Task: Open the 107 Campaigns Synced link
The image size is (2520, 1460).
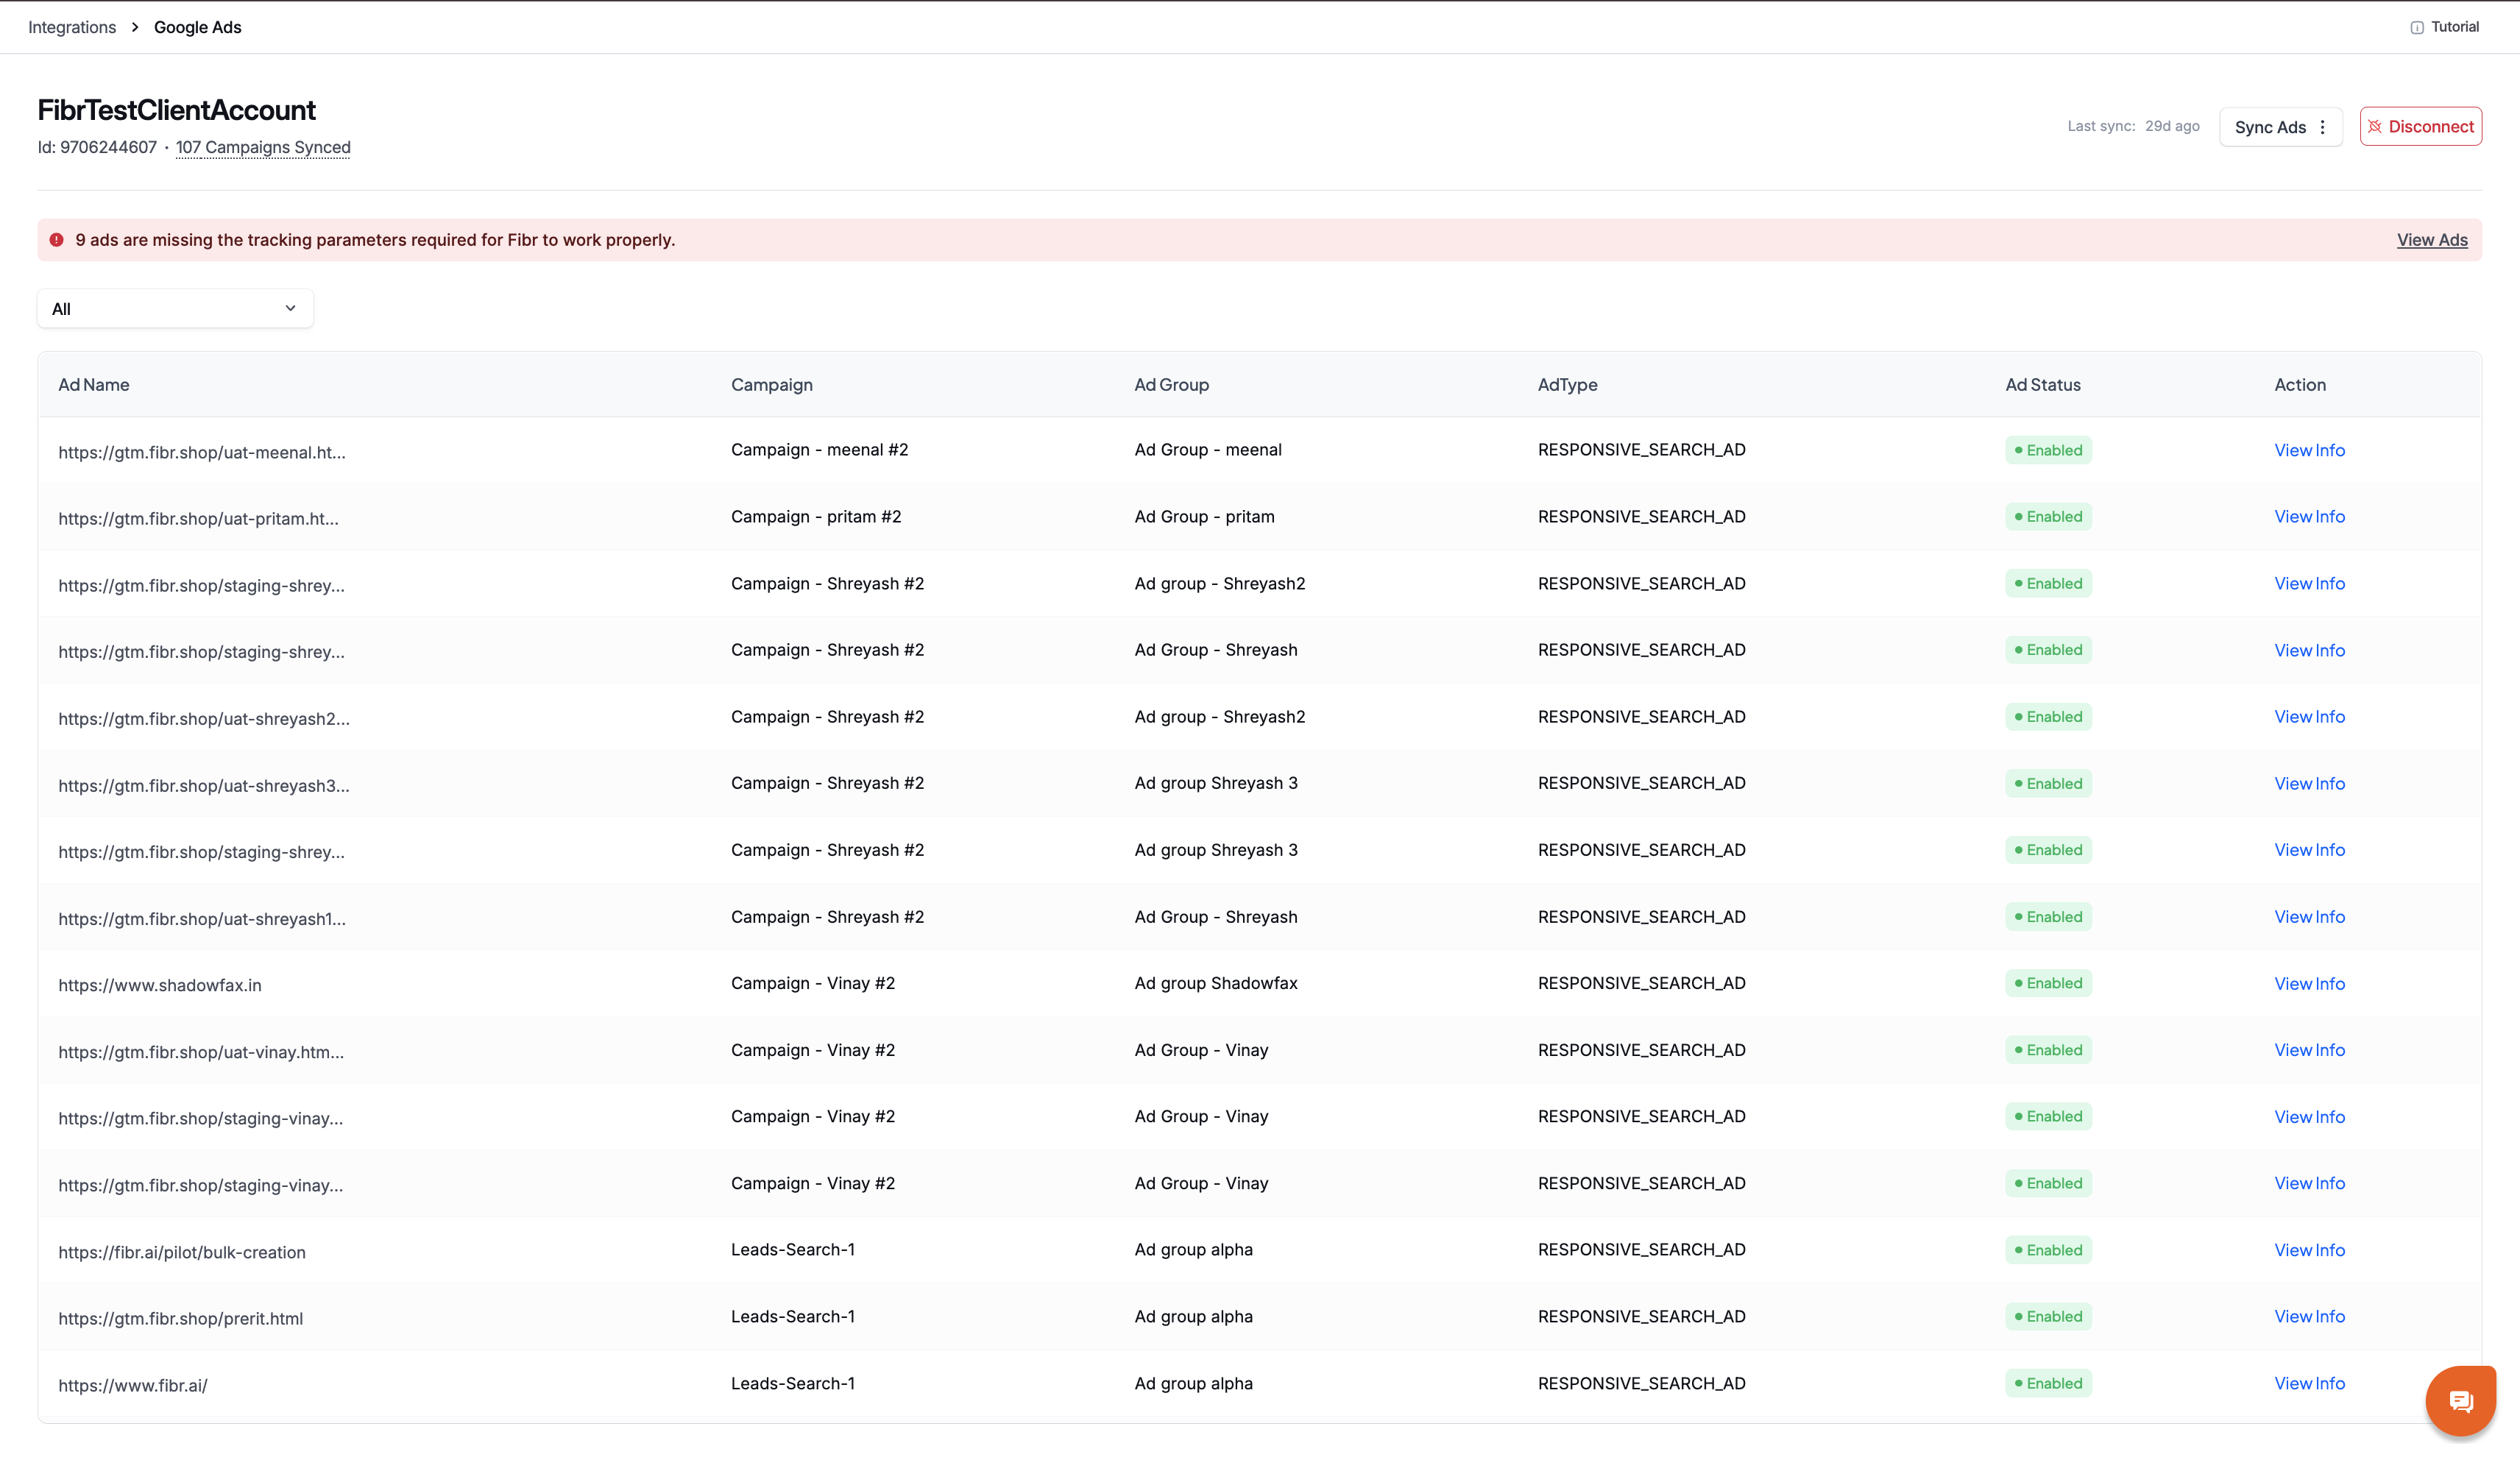Action: pos(263,147)
